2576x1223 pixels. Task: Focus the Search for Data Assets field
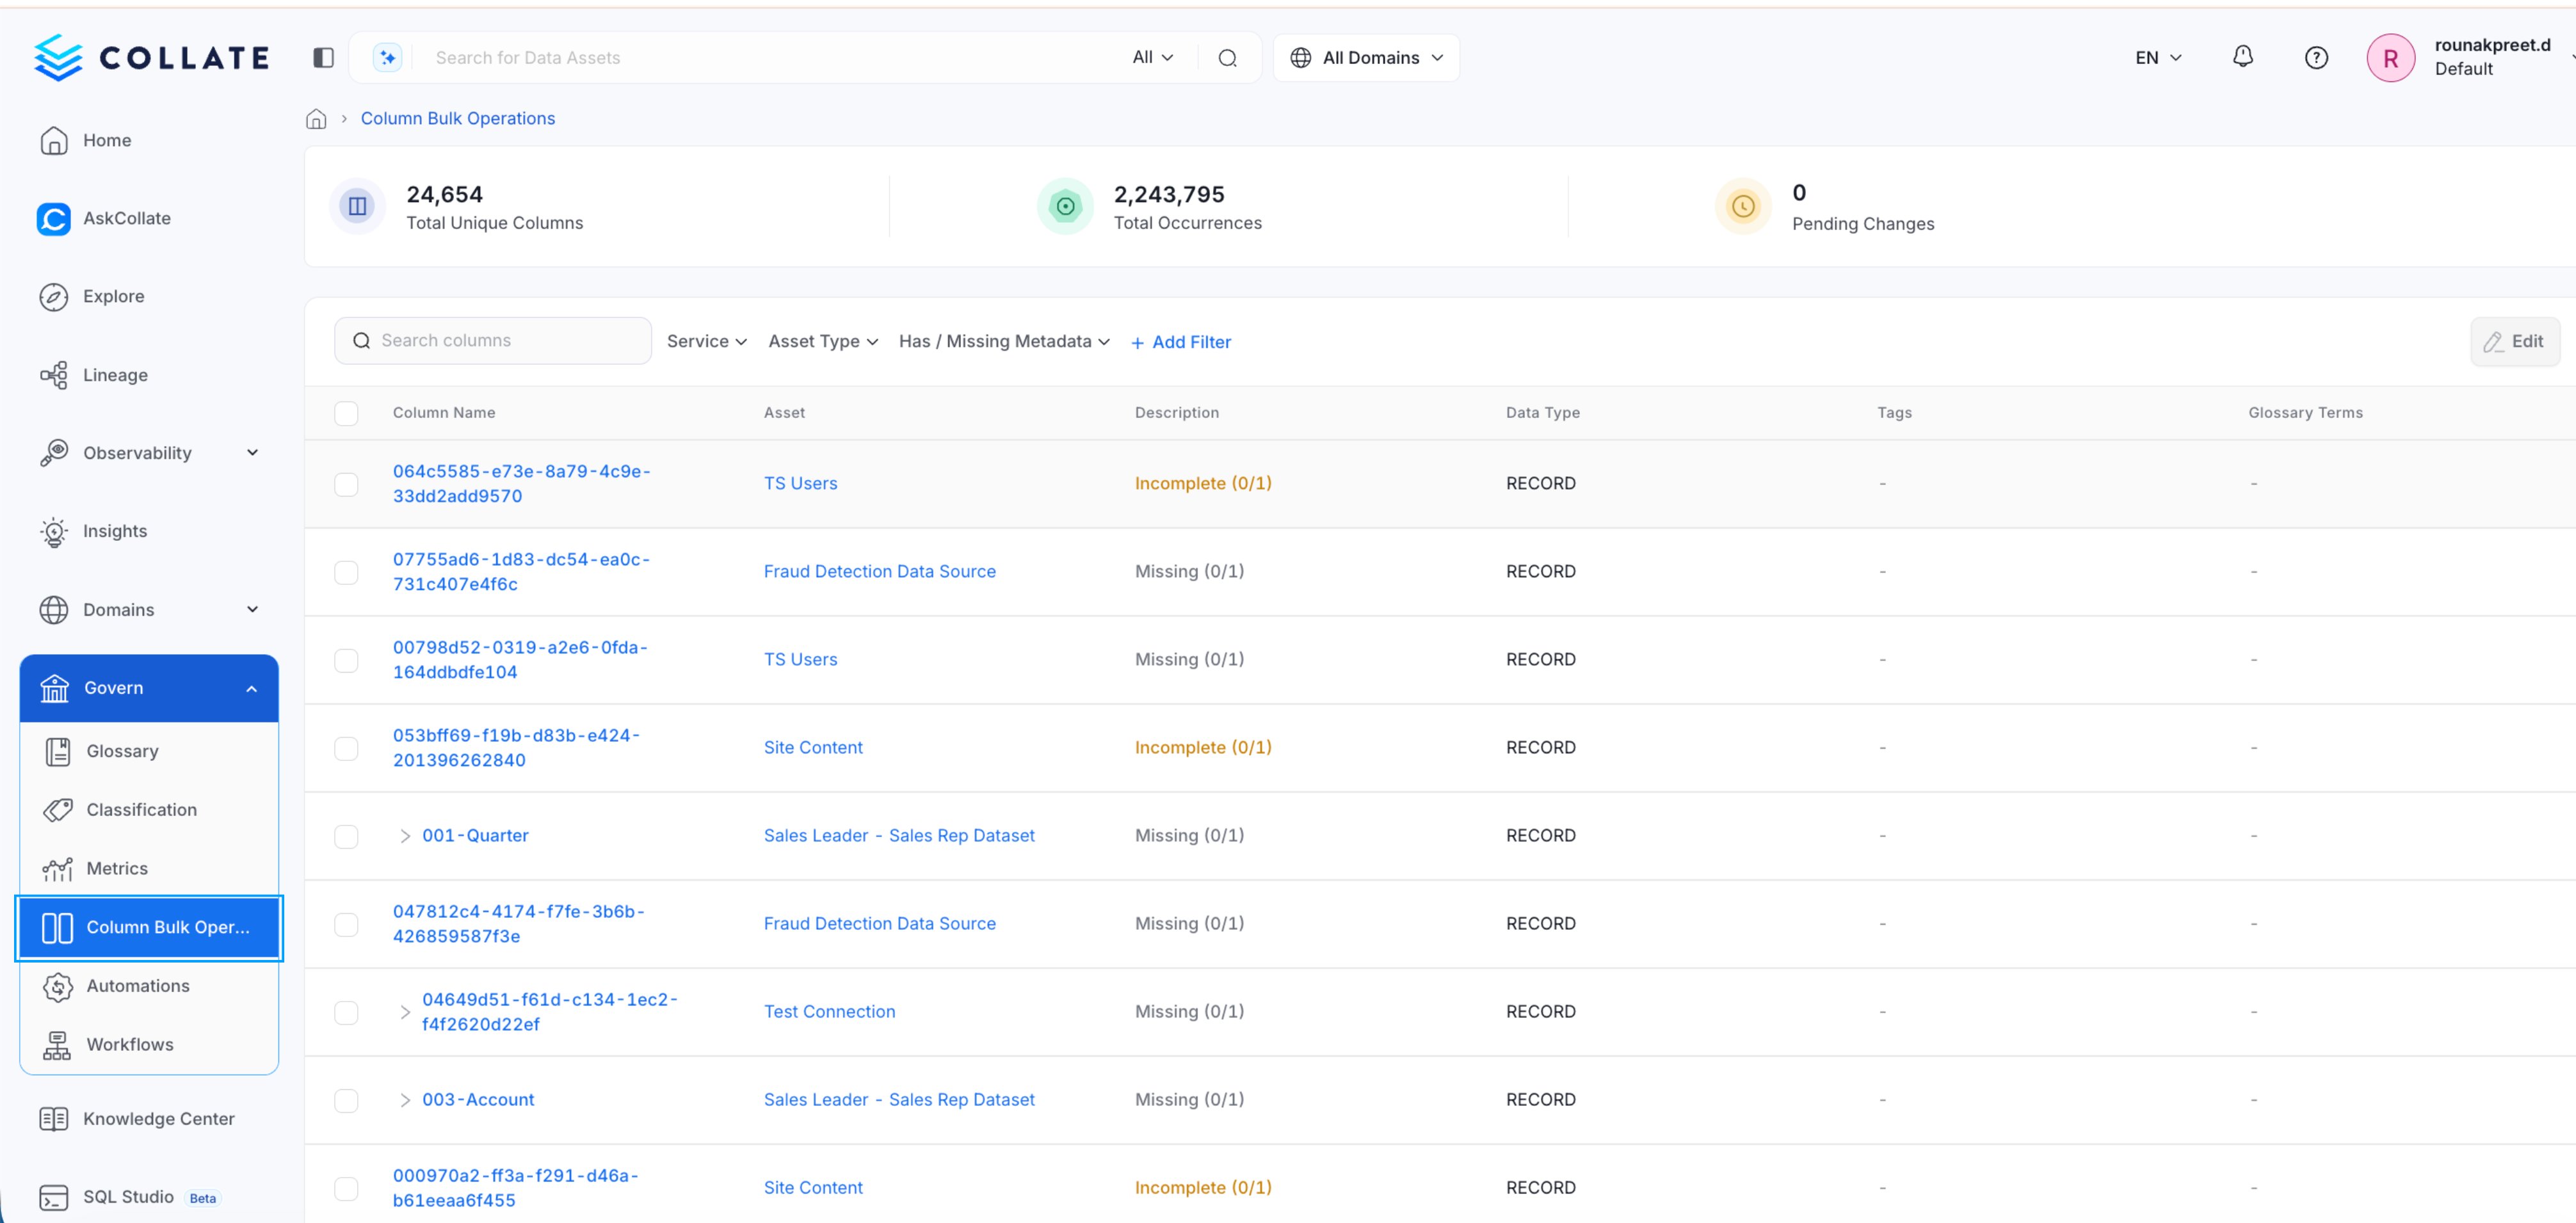[x=770, y=58]
